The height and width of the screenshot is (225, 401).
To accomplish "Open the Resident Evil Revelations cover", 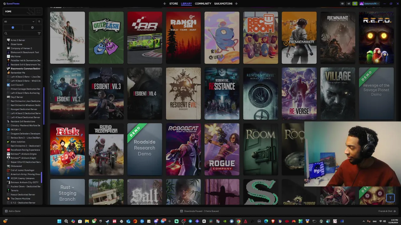I will point(261,93).
